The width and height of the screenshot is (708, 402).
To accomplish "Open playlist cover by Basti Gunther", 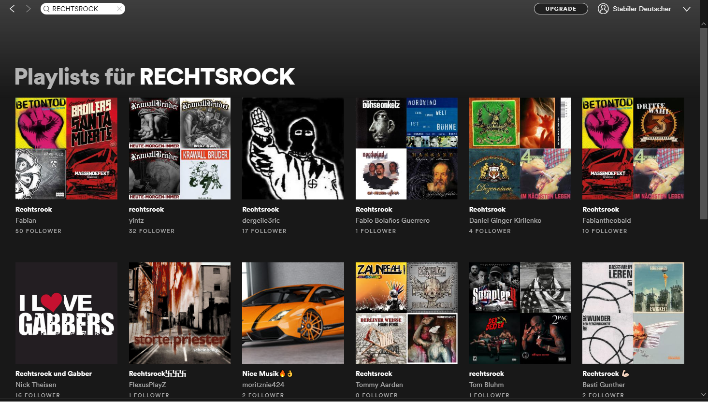I will (633, 313).
